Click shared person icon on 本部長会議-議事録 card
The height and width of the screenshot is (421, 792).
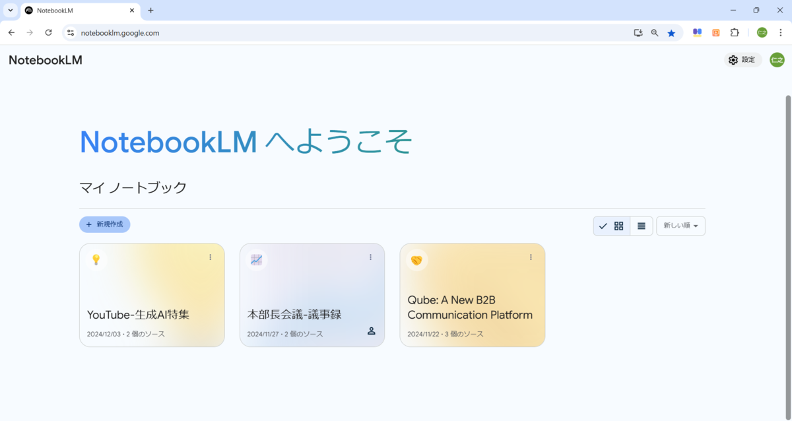point(372,331)
